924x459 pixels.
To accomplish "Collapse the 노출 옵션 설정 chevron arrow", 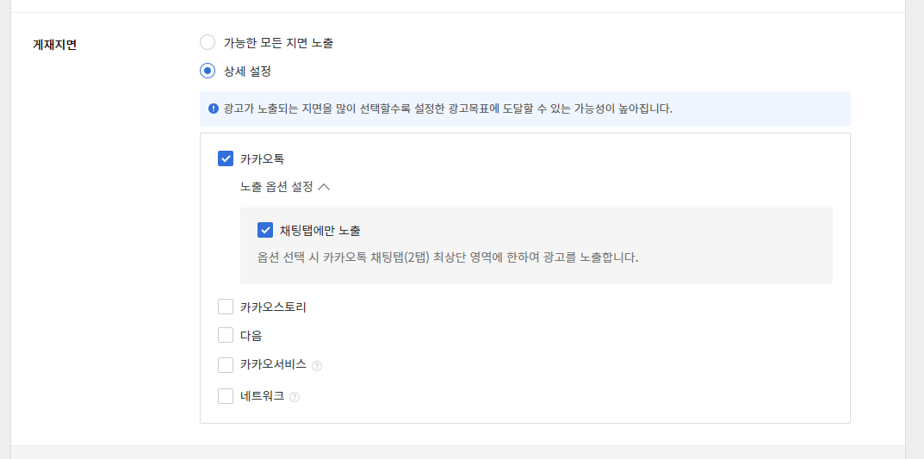I will [x=324, y=187].
